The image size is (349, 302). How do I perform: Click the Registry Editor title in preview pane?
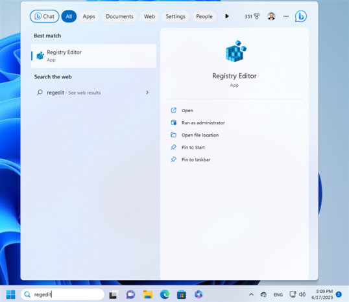[234, 76]
